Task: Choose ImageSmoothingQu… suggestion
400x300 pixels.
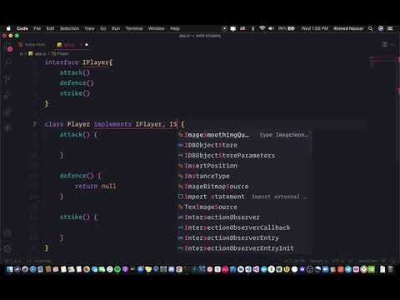Action: pyautogui.click(x=244, y=135)
